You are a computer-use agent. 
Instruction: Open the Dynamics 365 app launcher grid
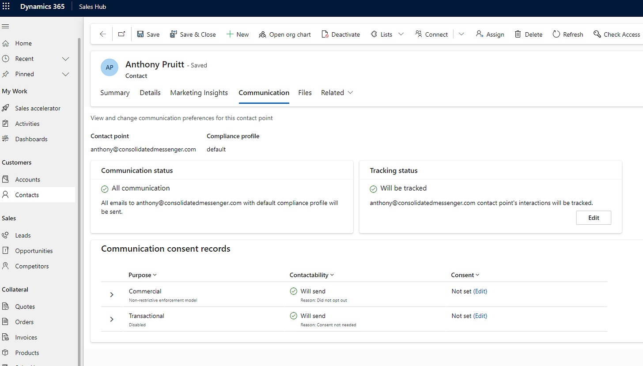point(6,7)
